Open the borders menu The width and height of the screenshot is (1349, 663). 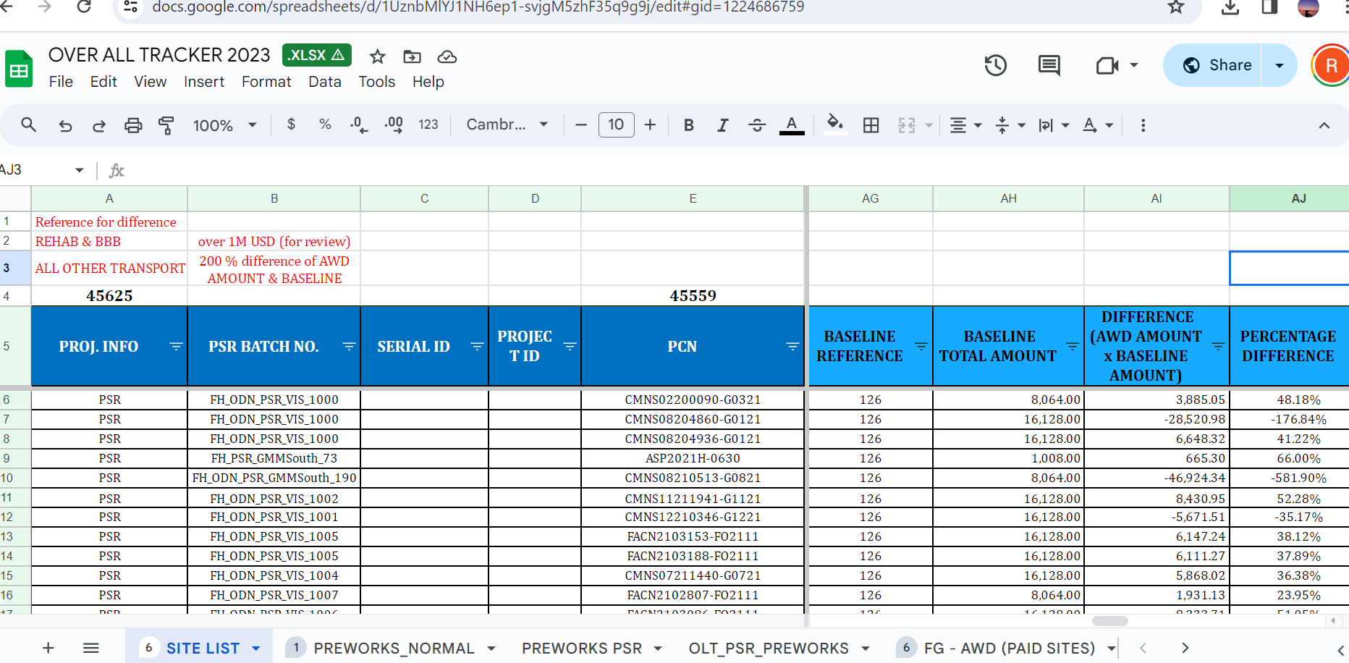click(871, 124)
